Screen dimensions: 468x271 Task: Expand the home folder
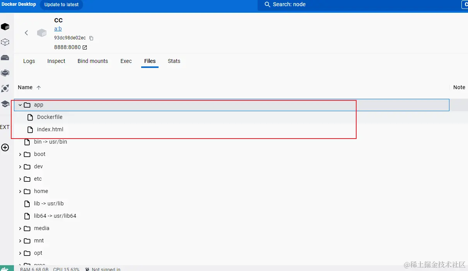point(20,191)
